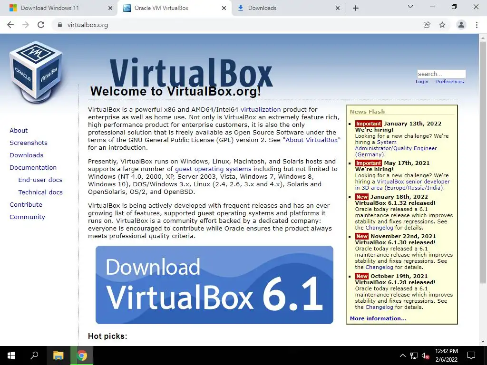Open Screenshots in the sidebar
This screenshot has height=365, width=487.
(29, 143)
